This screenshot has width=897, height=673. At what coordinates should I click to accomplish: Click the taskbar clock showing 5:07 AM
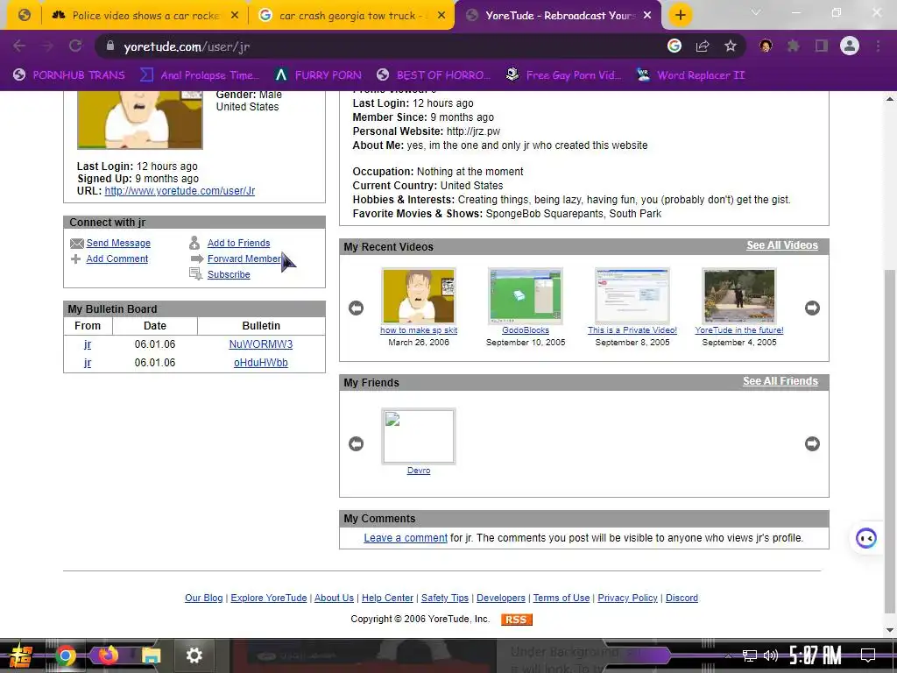pos(815,655)
